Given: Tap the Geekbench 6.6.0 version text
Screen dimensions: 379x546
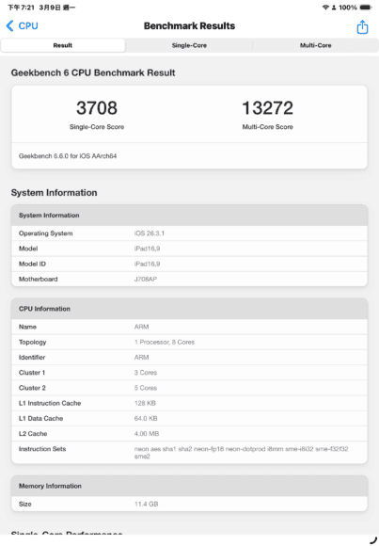Looking at the screenshot, I should (68, 156).
